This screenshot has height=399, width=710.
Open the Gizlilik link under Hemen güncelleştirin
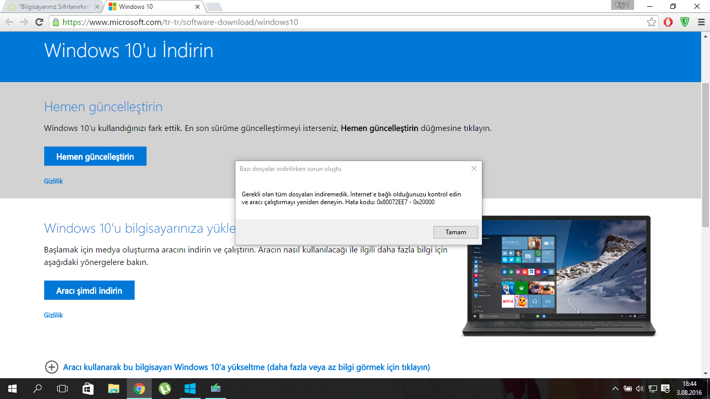(54, 181)
